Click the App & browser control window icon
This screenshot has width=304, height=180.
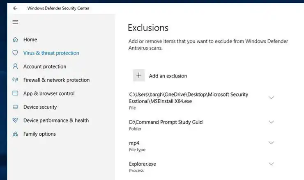(16, 93)
